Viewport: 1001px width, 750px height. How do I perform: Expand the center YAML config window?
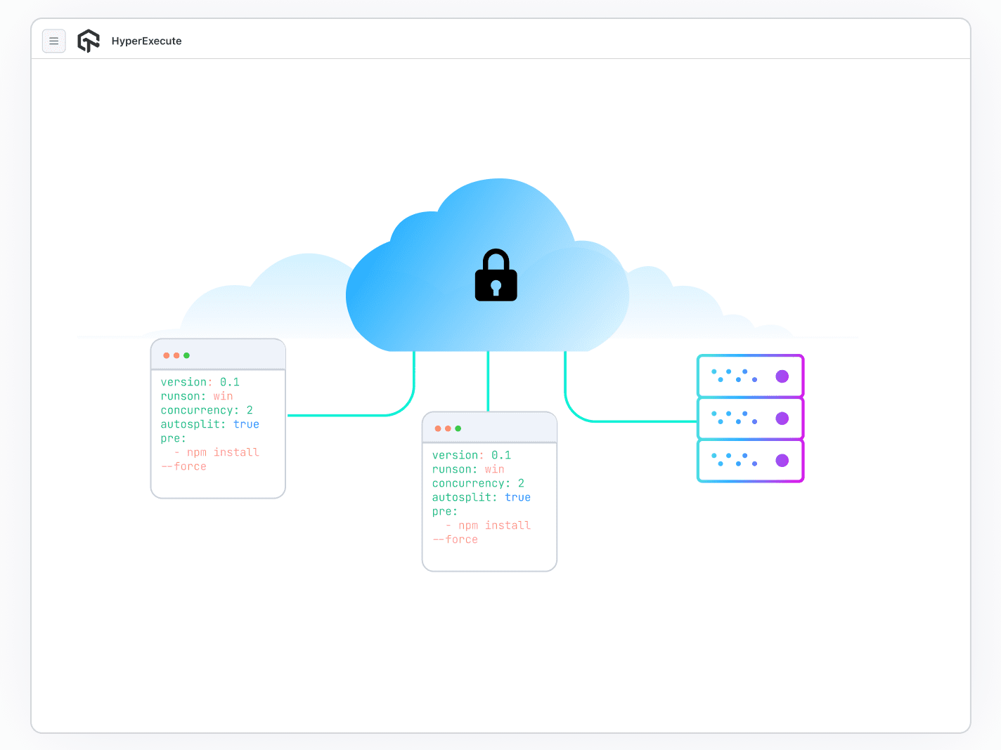click(x=489, y=492)
